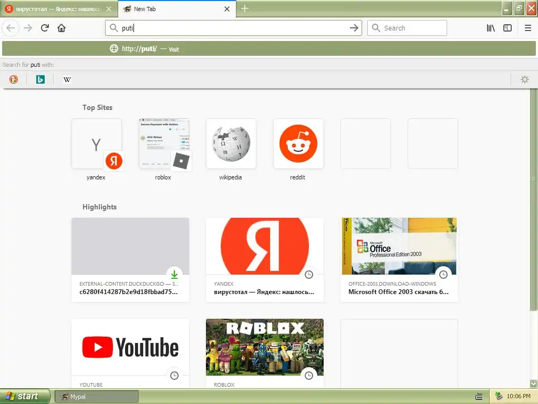Search with the Bing one-click icon
Screen dimensions: 538x404
(40, 80)
